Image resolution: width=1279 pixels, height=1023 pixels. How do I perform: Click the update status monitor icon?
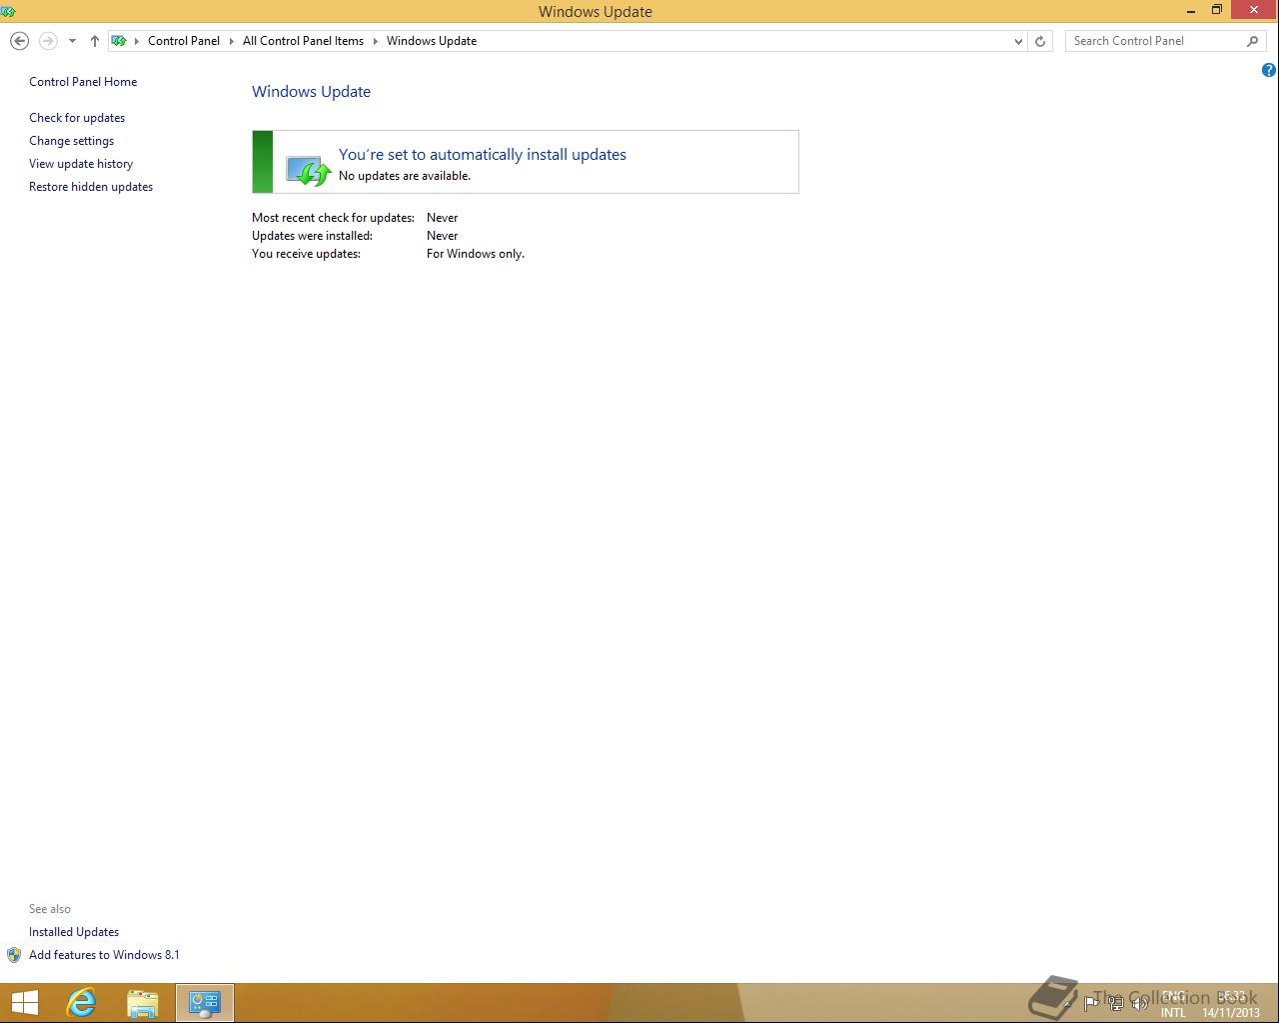(x=308, y=170)
